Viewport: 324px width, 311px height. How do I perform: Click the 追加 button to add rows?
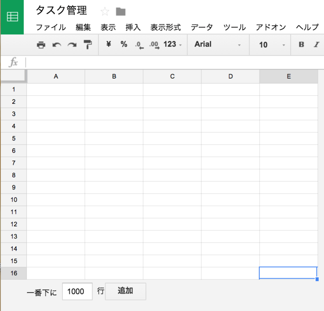[125, 291]
